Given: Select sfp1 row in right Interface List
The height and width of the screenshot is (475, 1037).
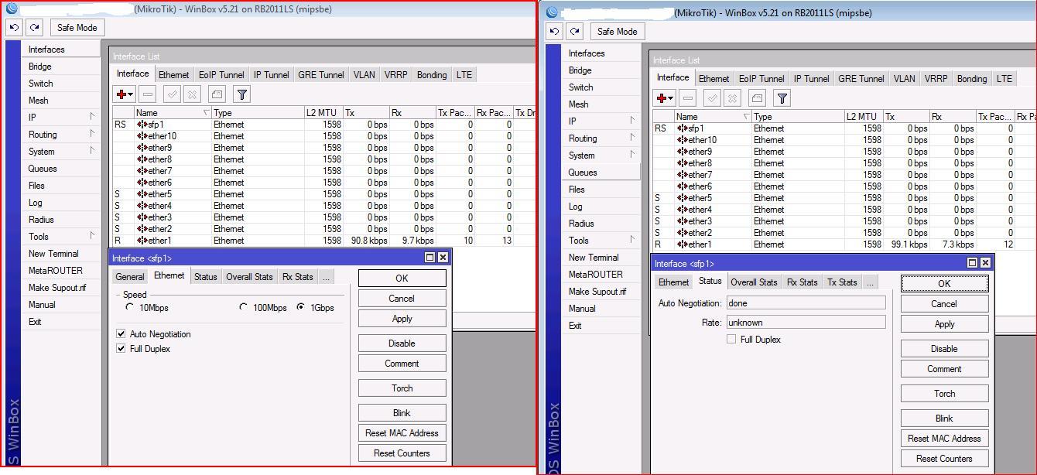Looking at the screenshot, I should click(844, 128).
